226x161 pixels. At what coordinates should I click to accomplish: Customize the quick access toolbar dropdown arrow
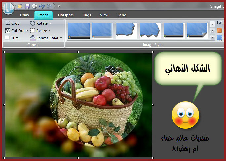pyautogui.click(x=59, y=6)
